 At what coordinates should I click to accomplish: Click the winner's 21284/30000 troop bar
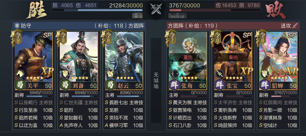click(97, 10)
